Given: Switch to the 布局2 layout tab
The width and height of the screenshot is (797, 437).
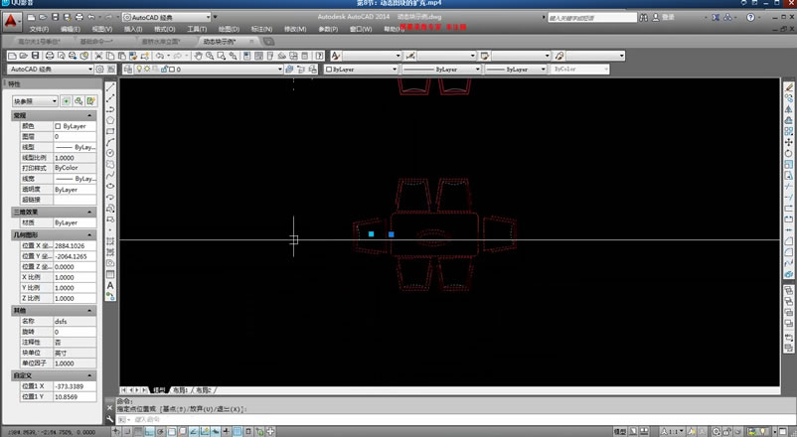Looking at the screenshot, I should click(204, 390).
